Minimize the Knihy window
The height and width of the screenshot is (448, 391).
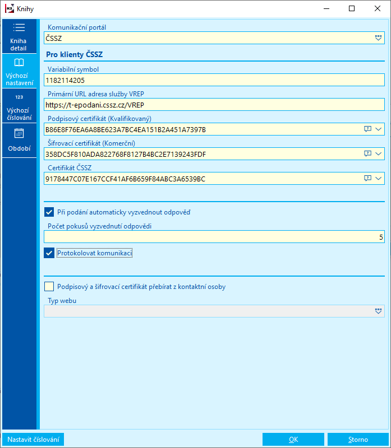click(326, 8)
